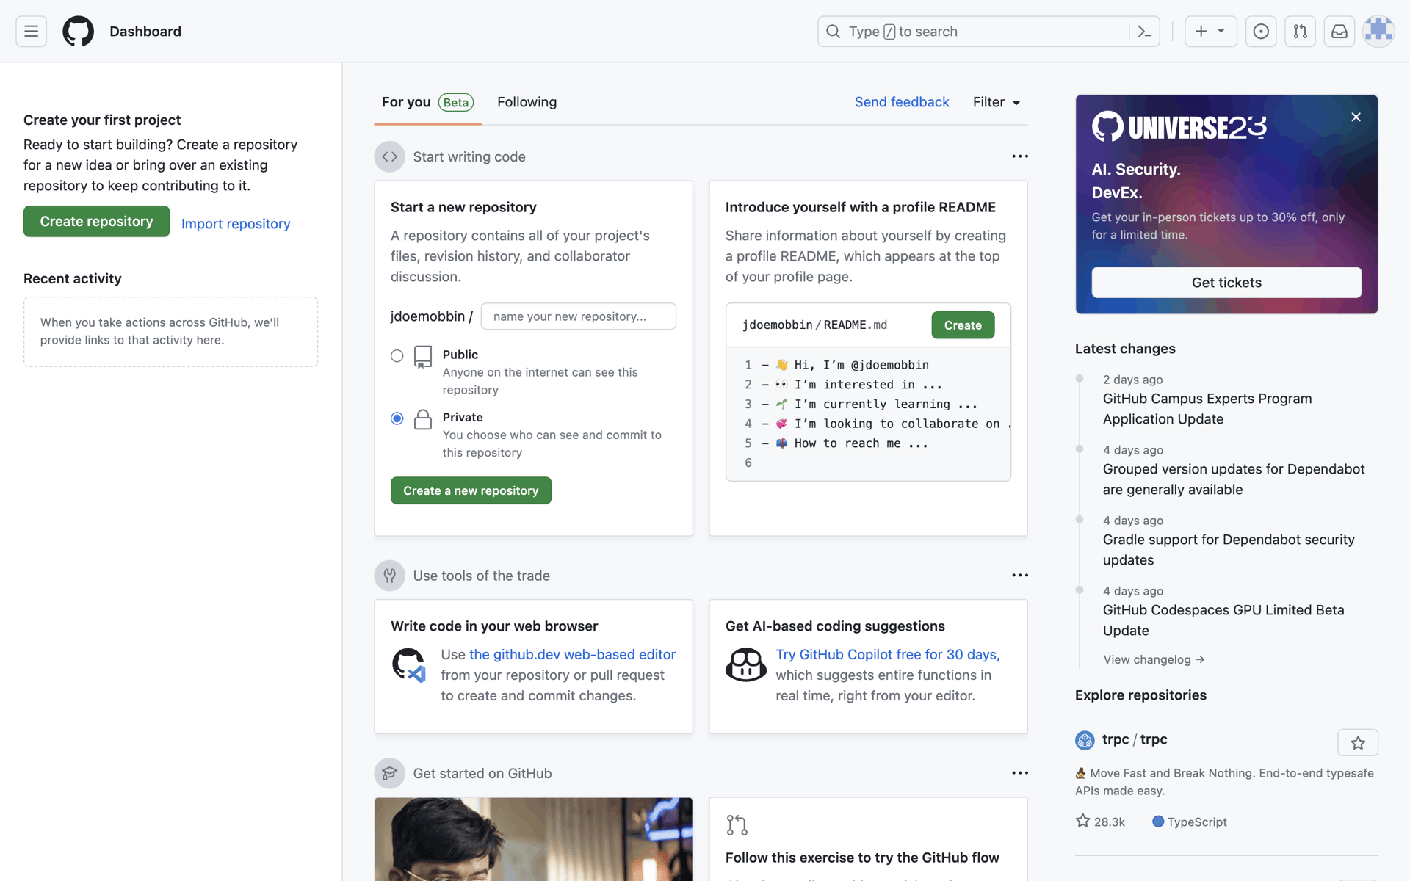Click Send feedback link

click(902, 102)
